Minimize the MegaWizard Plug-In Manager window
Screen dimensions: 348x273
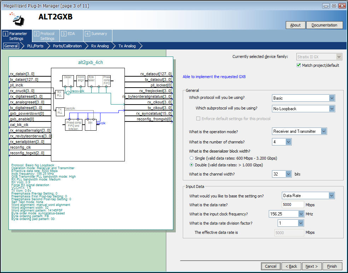coord(326,6)
